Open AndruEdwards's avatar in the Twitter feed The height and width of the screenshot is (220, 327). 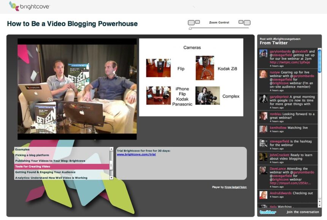click(264, 195)
